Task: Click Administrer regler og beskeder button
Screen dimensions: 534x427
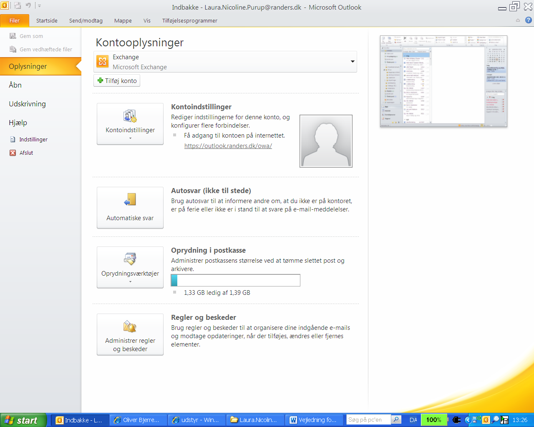Action: (130, 334)
